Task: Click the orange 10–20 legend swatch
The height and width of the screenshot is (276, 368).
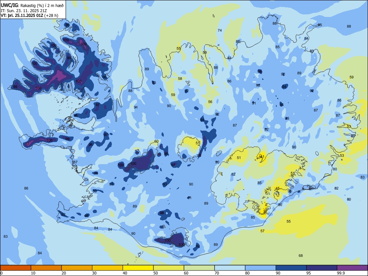Action: coord(46,268)
